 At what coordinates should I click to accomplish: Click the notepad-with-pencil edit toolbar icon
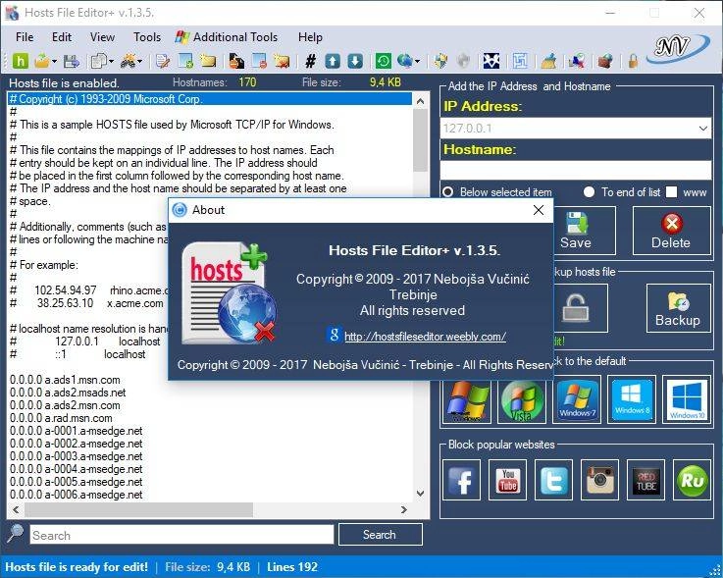163,61
